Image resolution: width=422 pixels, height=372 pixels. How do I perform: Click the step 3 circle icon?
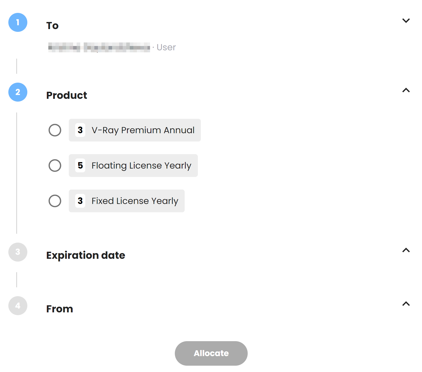pyautogui.click(x=18, y=252)
